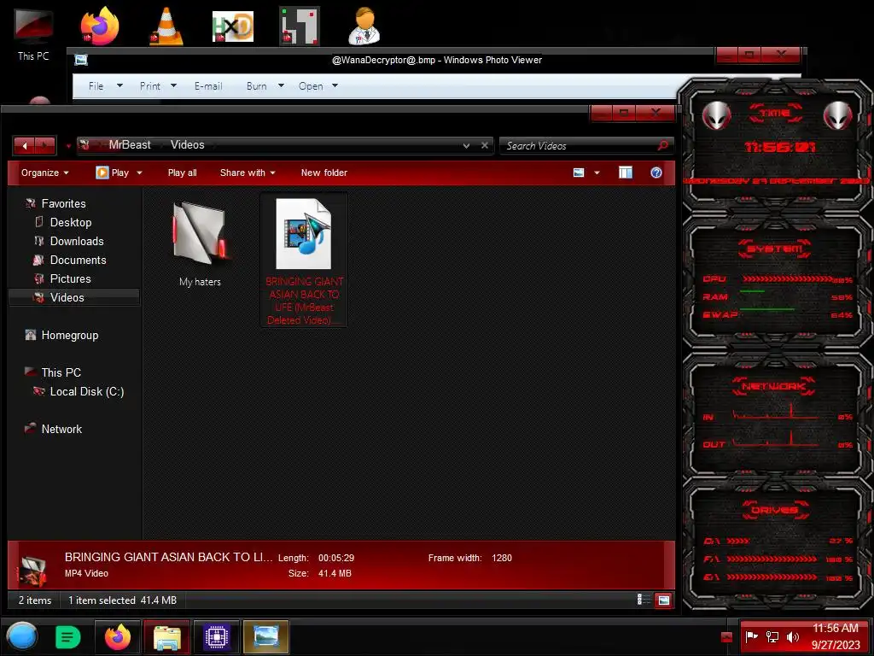This screenshot has width=874, height=656.
Task: Select Documents in navigation pane
Action: 78,260
